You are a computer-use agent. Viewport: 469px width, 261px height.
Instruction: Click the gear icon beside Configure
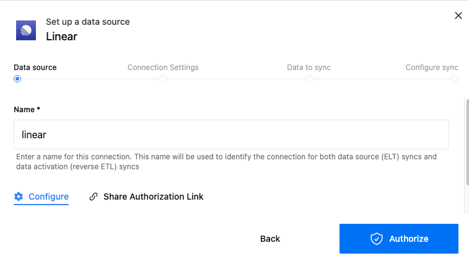point(19,197)
